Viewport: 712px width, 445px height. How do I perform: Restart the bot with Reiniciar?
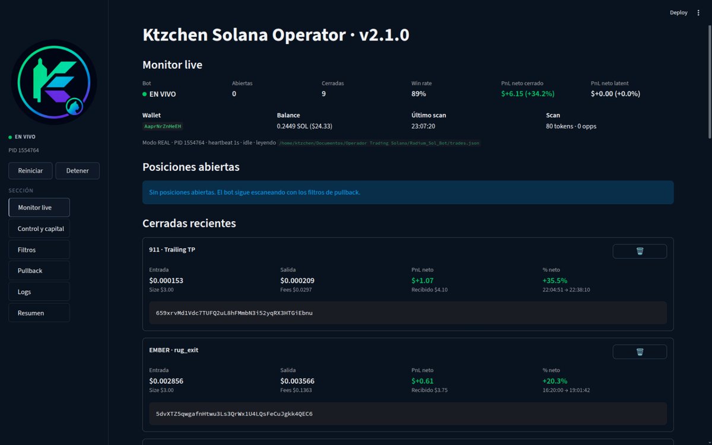coord(30,171)
